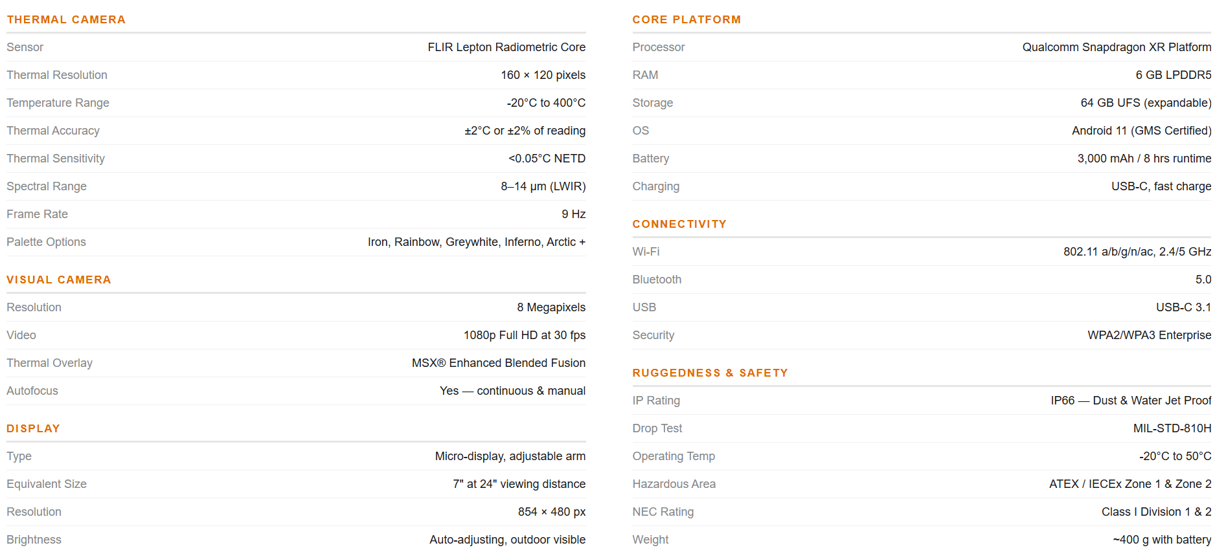
Task: Click the Thermal Camera section heading
Action: pos(66,19)
